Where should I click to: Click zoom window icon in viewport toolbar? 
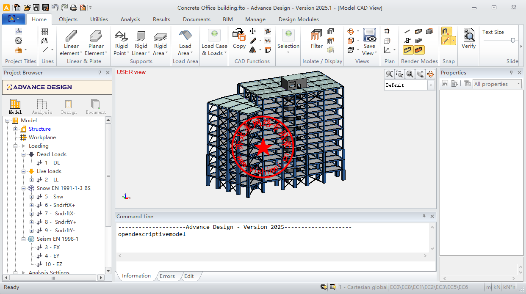point(399,74)
